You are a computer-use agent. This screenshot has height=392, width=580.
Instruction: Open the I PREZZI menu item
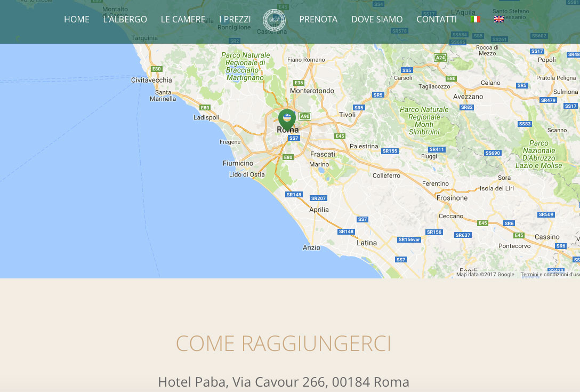tap(235, 19)
